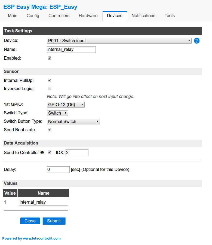This screenshot has width=212, height=245.
Task: Open the Hardware tab
Action: pos(88,16)
